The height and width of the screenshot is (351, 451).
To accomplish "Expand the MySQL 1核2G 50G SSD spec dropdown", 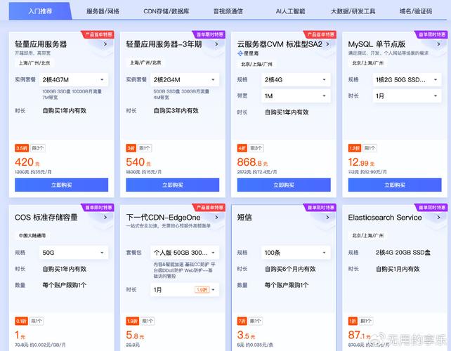I will 407,79.
